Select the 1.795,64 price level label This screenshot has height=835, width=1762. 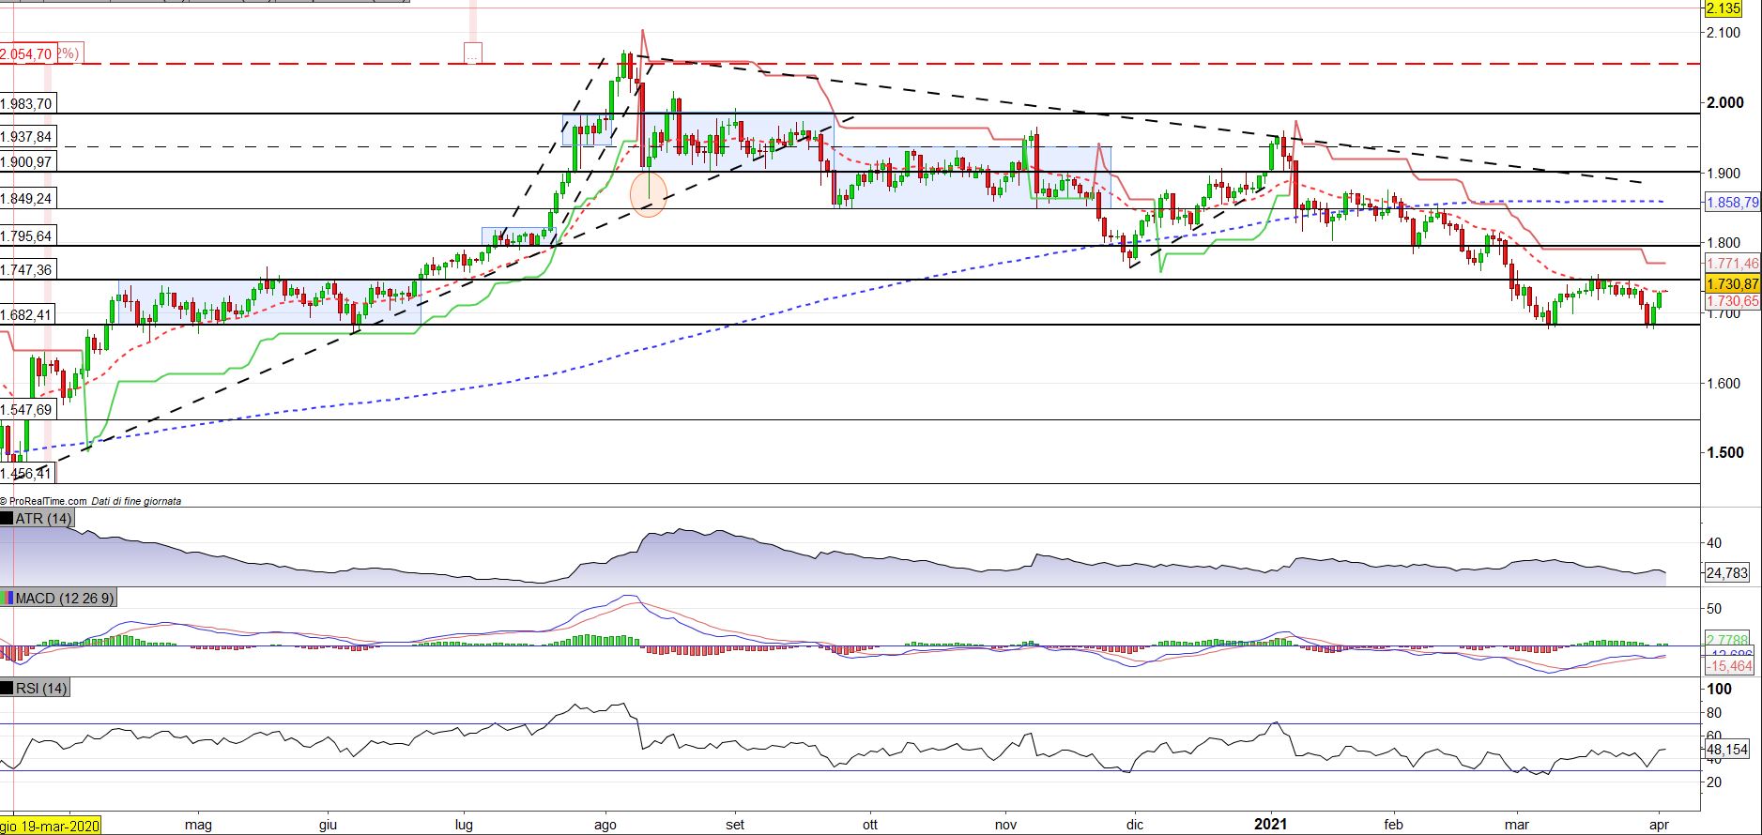(27, 236)
